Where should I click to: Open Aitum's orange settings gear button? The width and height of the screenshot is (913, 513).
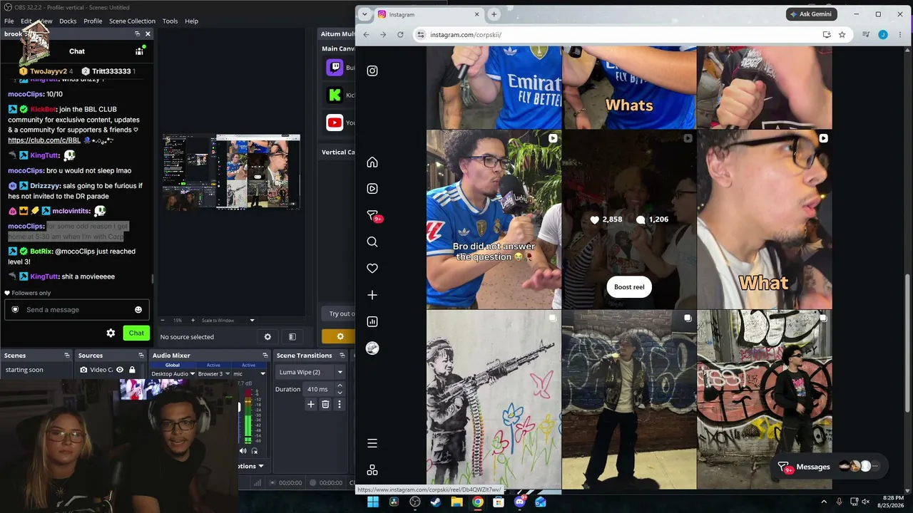340,336
